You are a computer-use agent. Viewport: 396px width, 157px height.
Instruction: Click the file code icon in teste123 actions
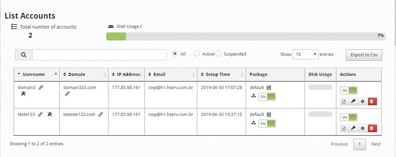(344, 128)
